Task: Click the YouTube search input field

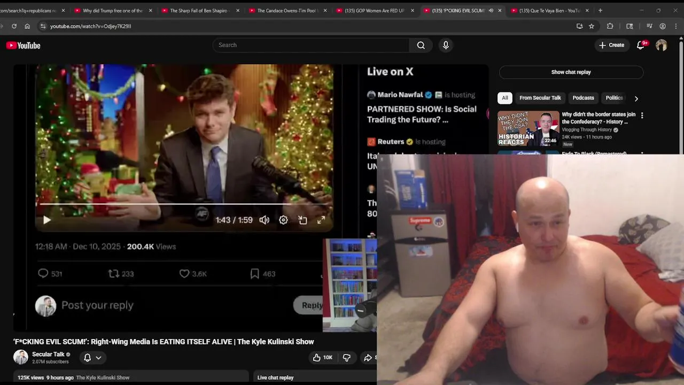Action: point(311,45)
